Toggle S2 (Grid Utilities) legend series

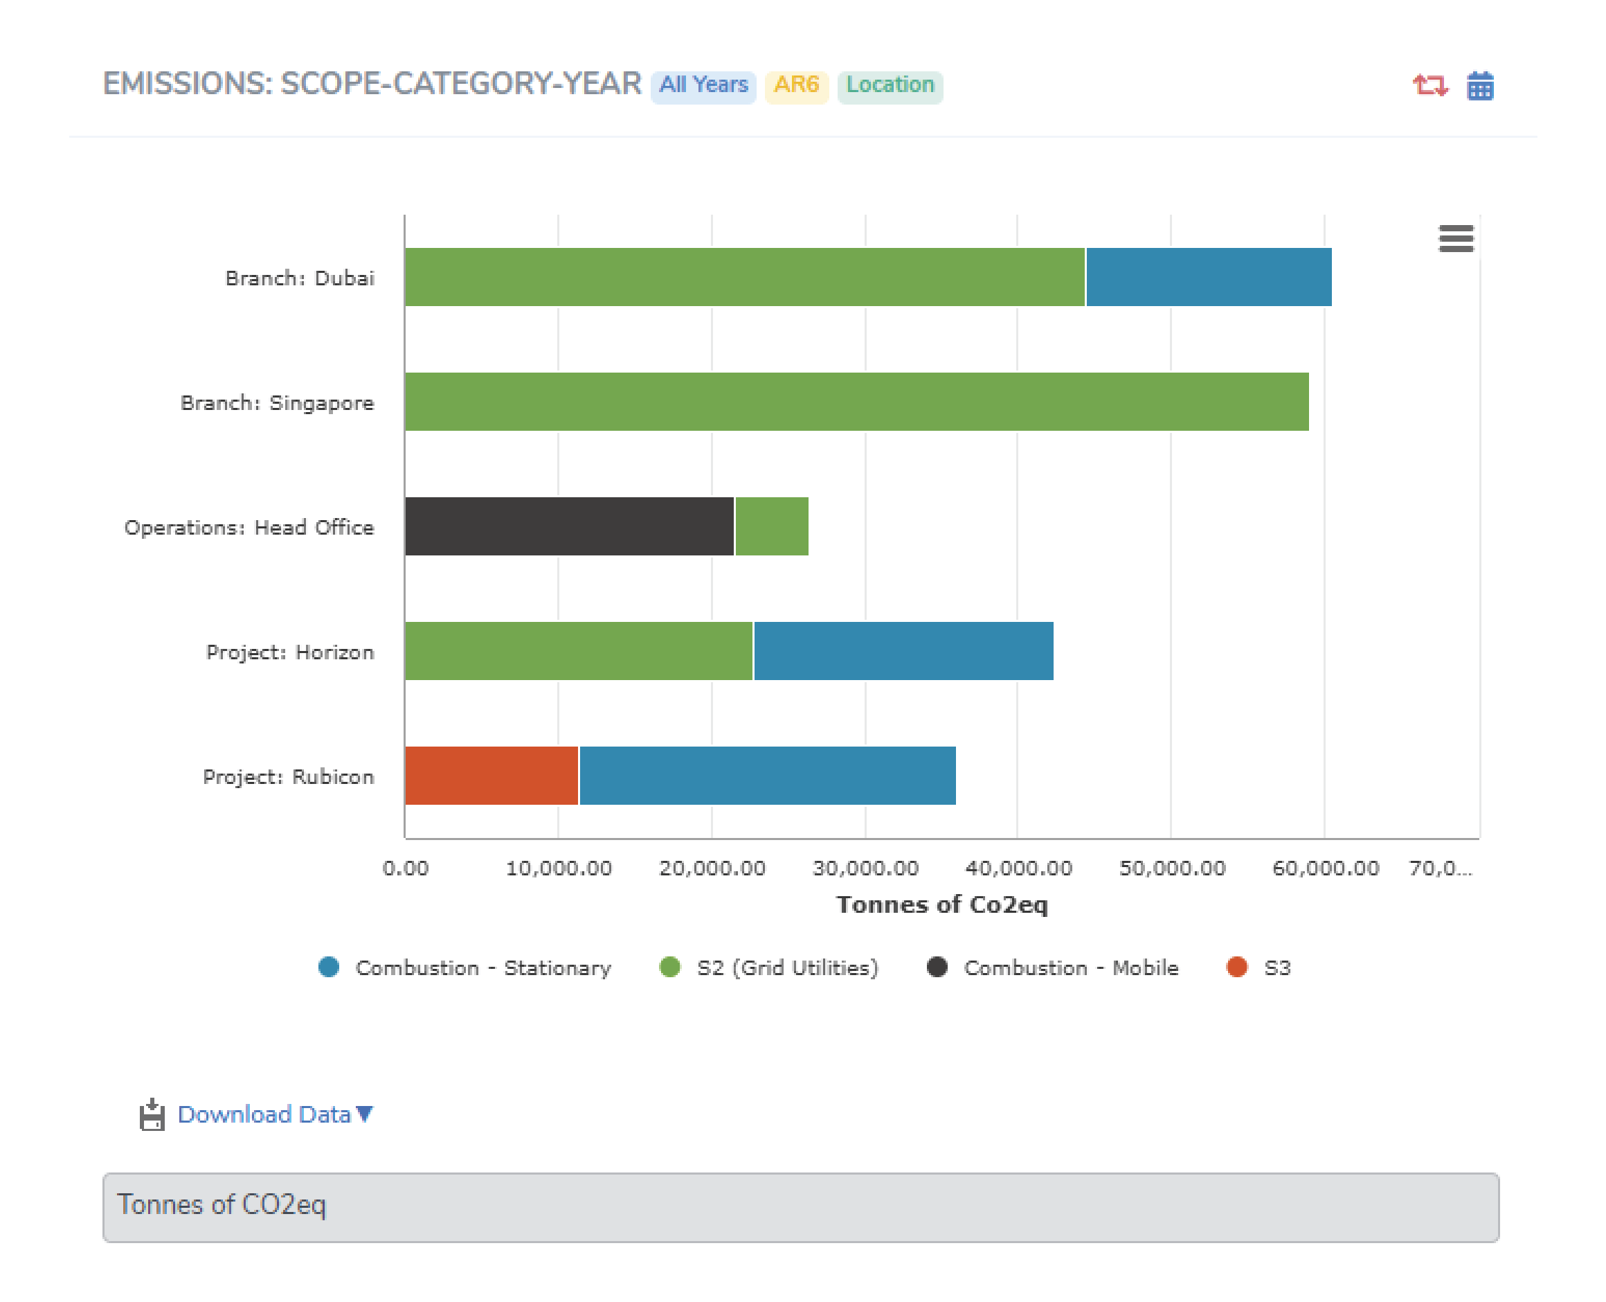click(786, 967)
